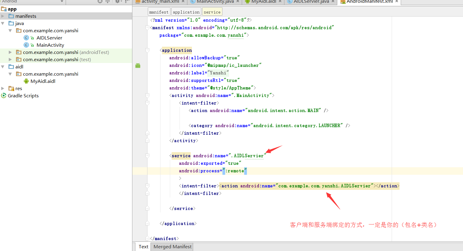463x251 pixels.
Task: Select the Text tab at bottom
Action: [144, 247]
